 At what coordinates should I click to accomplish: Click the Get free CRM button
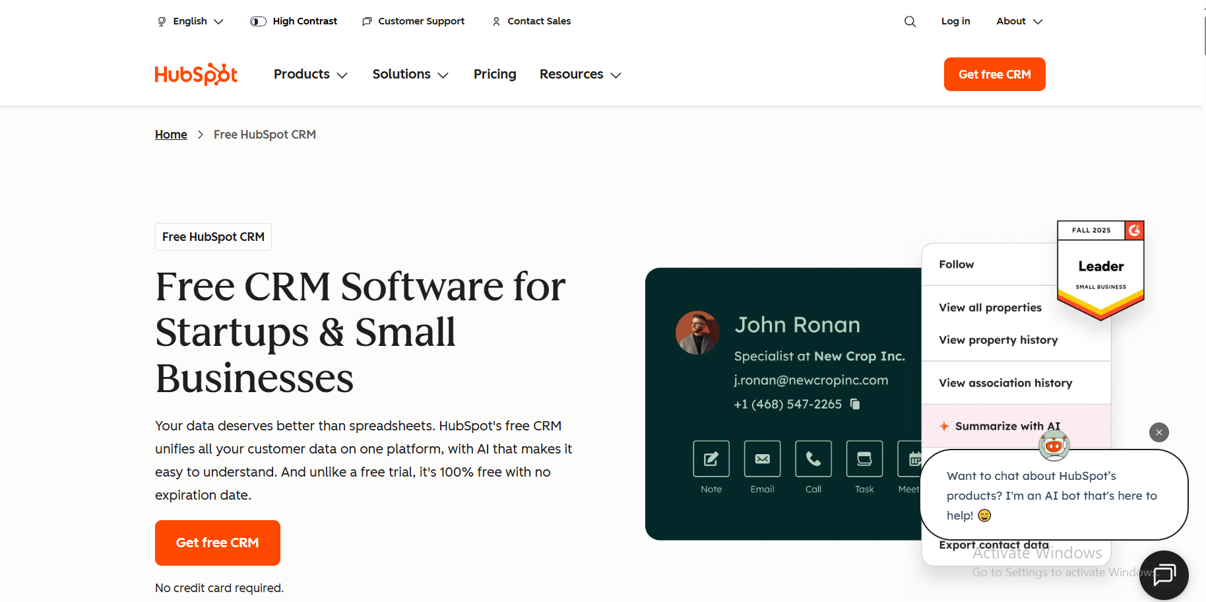pos(994,74)
